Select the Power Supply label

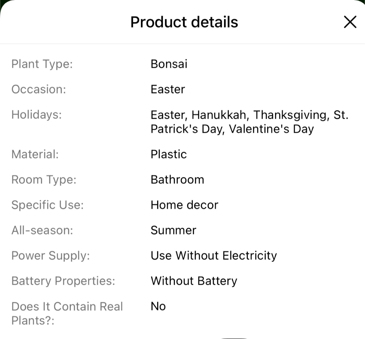point(51,256)
